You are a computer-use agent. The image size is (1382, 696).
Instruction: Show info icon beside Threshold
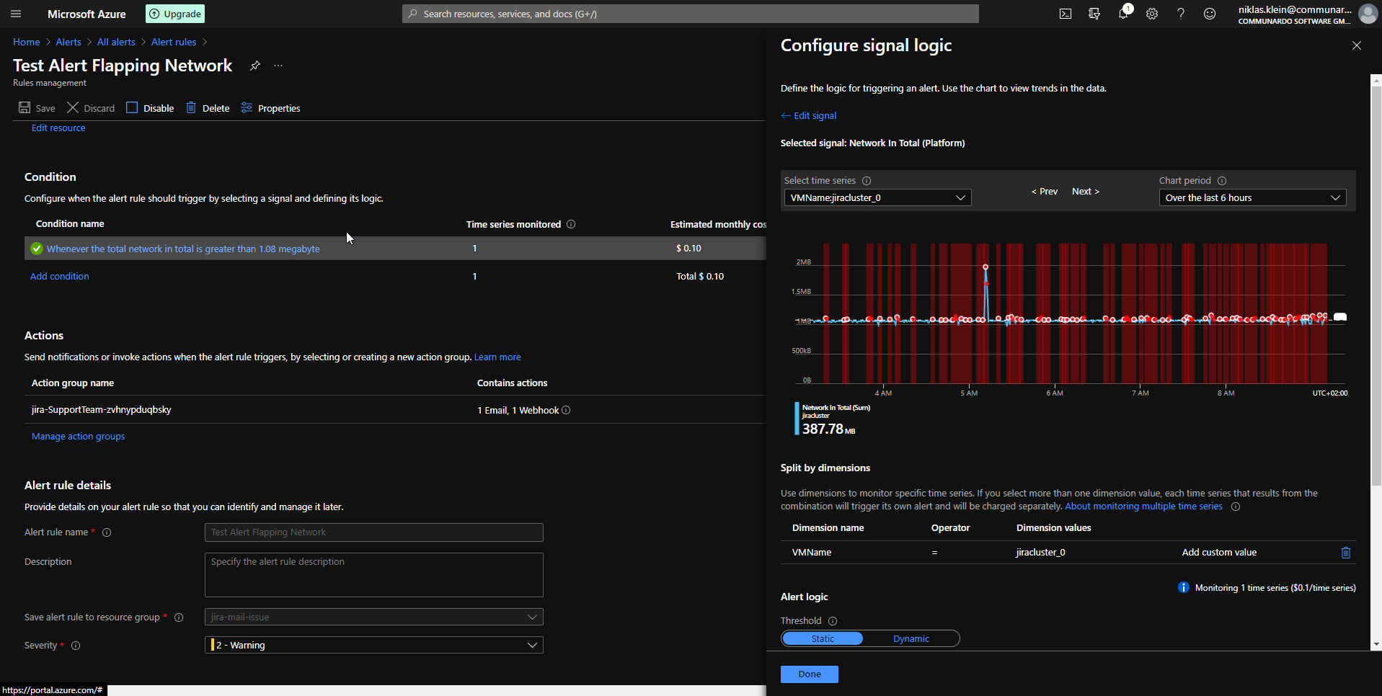tap(833, 621)
